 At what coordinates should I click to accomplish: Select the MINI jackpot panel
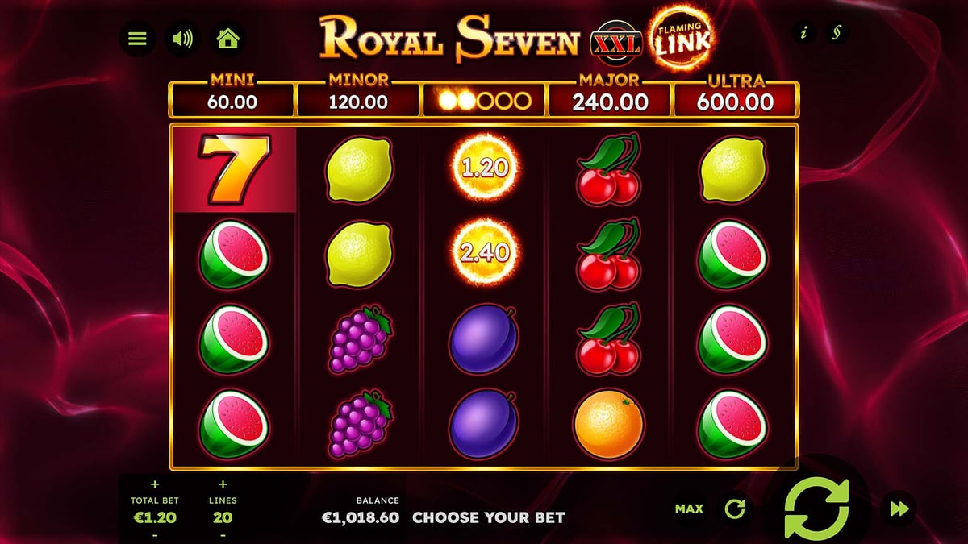tap(232, 98)
